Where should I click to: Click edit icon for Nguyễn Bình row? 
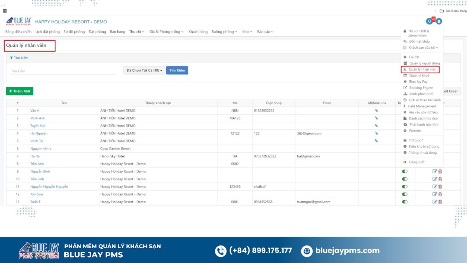[x=435, y=171]
